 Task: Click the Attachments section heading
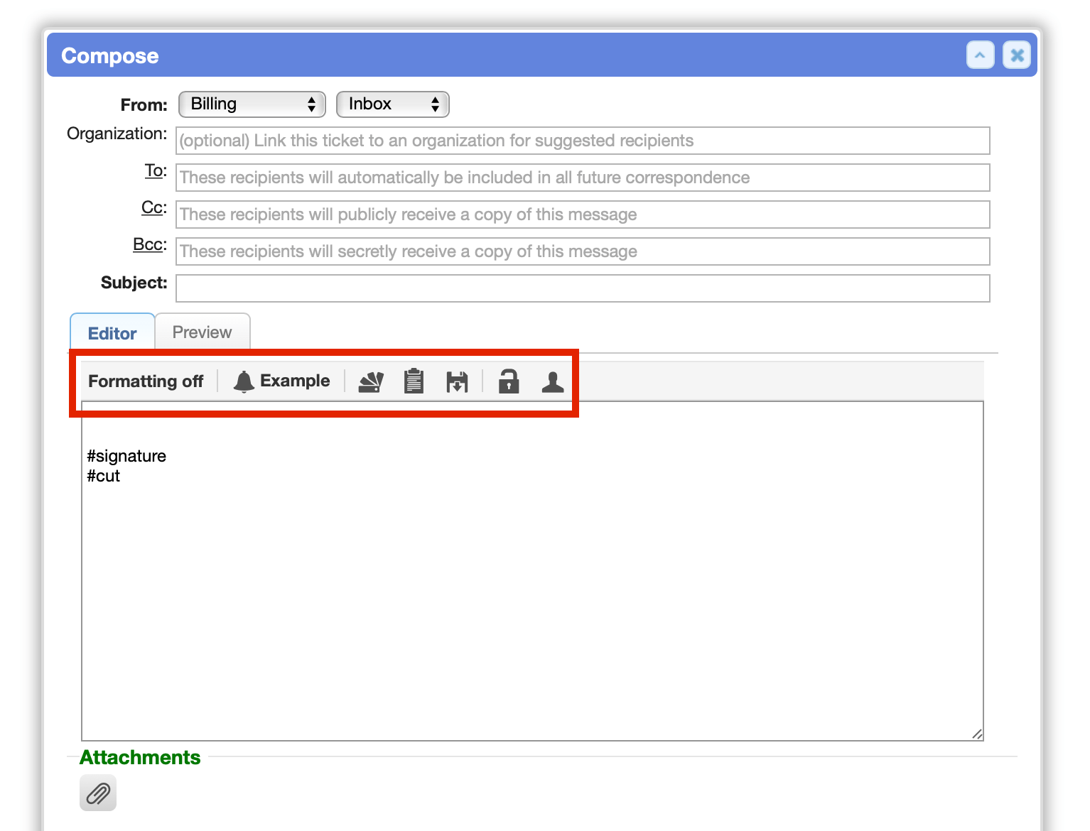140,757
